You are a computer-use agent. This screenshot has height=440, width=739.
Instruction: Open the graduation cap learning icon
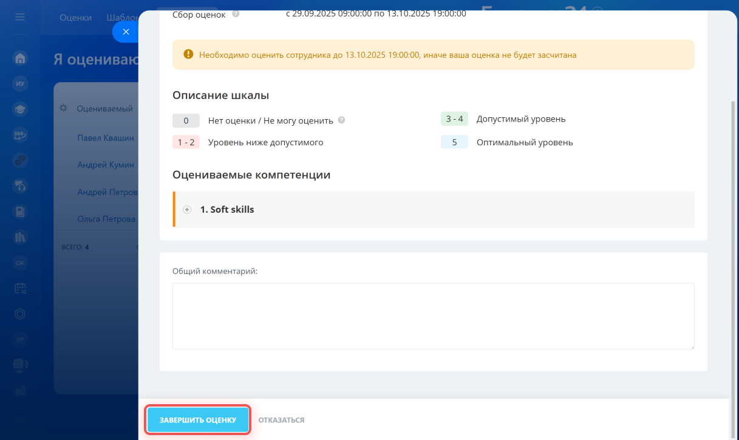(20, 109)
